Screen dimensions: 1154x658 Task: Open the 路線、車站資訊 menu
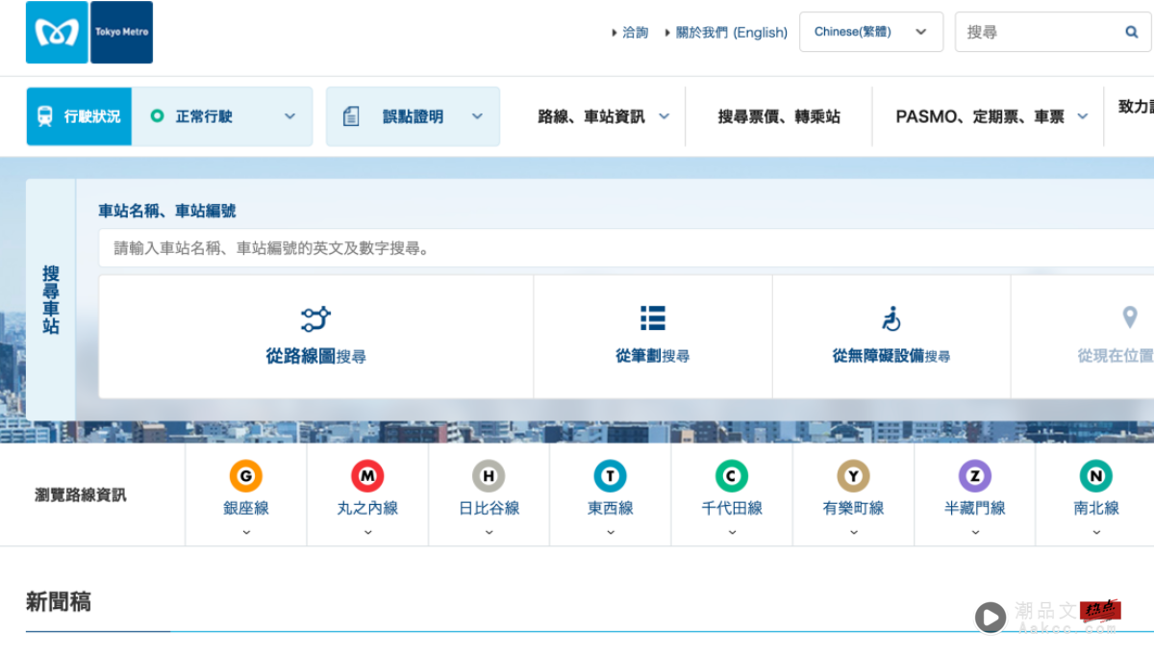[598, 114]
